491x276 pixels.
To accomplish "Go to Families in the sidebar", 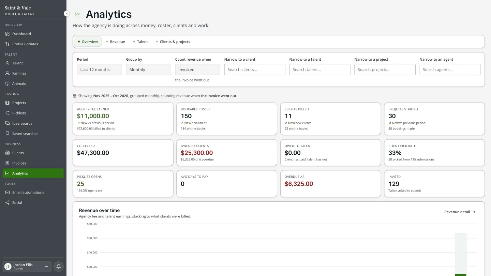I will 33,73.
